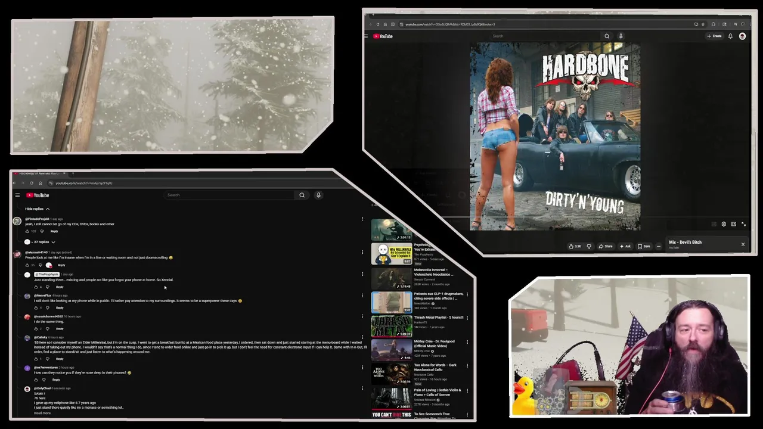Dislike the Hardbone video
This screenshot has width=763, height=429.
coord(589,246)
